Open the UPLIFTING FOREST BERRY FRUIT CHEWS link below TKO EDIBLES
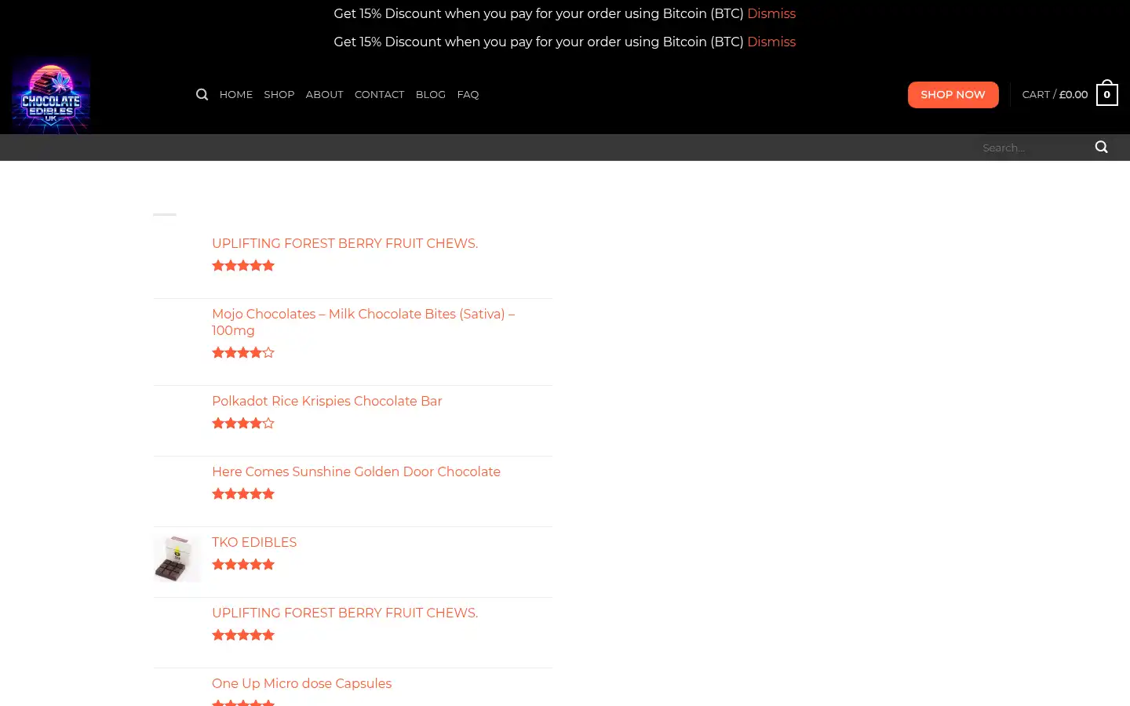The width and height of the screenshot is (1130, 706). coord(344,613)
